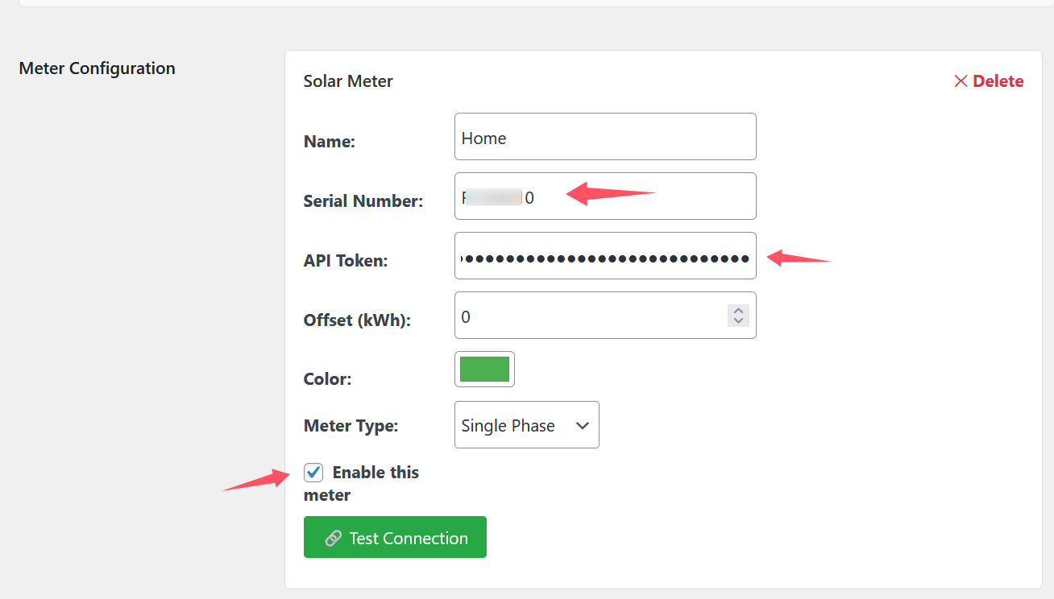Click the red X delete icon
1054x599 pixels.
click(x=961, y=81)
